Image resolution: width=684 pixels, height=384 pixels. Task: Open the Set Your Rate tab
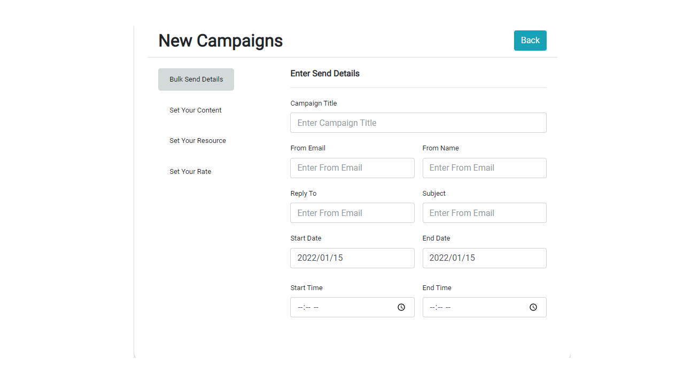pyautogui.click(x=190, y=172)
